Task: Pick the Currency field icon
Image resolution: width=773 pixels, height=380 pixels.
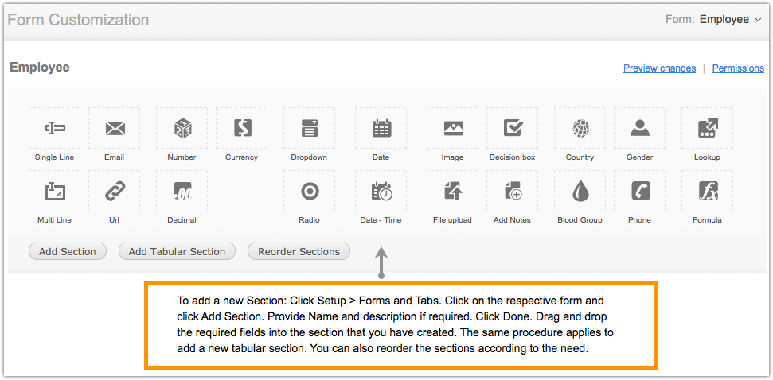Action: click(241, 128)
